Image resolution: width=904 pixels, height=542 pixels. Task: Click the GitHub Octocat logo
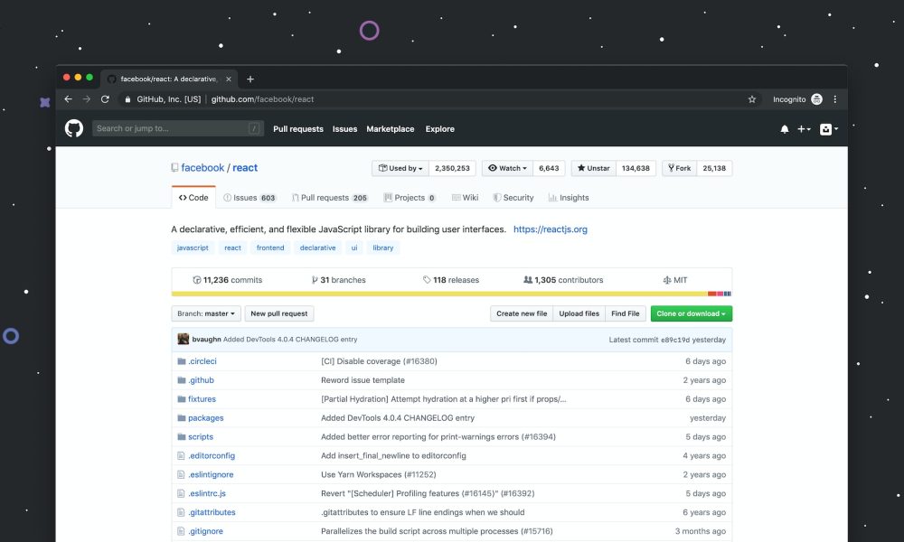74,128
